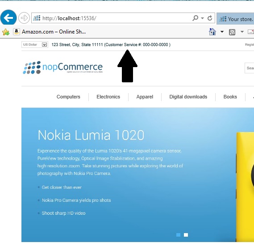Click the store search box
The image size is (254, 251).
249,68
